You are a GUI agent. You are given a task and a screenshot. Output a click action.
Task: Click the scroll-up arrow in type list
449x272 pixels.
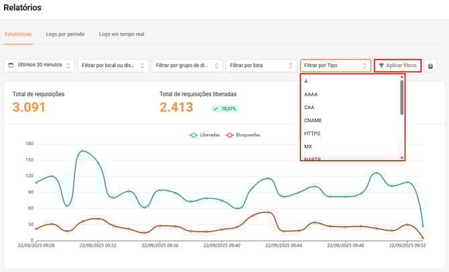pyautogui.click(x=402, y=77)
